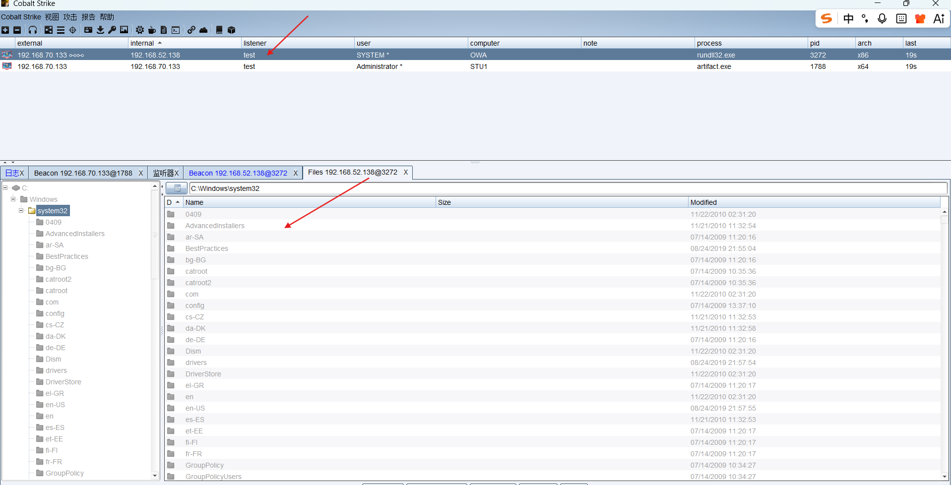The image size is (951, 485).
Task: Close Beacon 192.168.70.133@1788 tab
Action: pyautogui.click(x=141, y=173)
